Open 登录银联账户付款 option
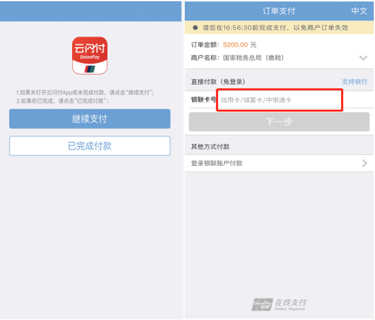Image resolution: width=375 pixels, height=320 pixels. pyautogui.click(x=279, y=163)
